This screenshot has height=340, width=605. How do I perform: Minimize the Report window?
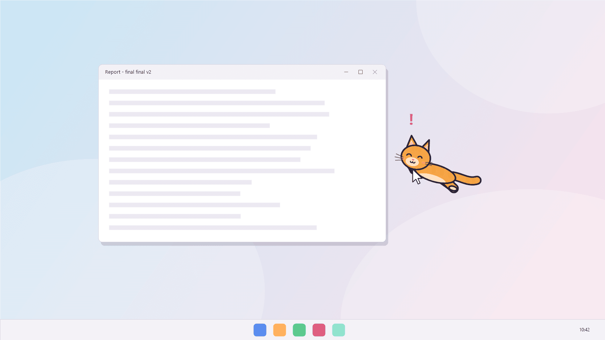(346, 72)
